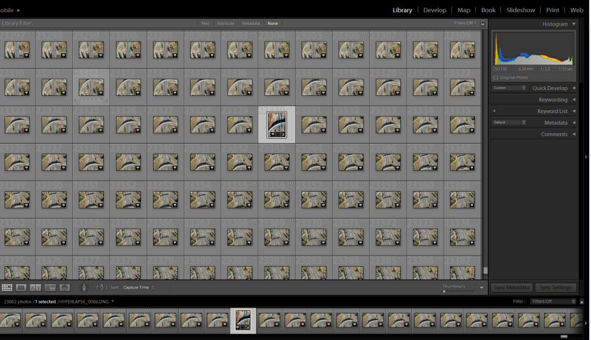Viewport: 591px width, 340px height.
Task: Toggle the Library Filter lock icon
Action: point(483,23)
